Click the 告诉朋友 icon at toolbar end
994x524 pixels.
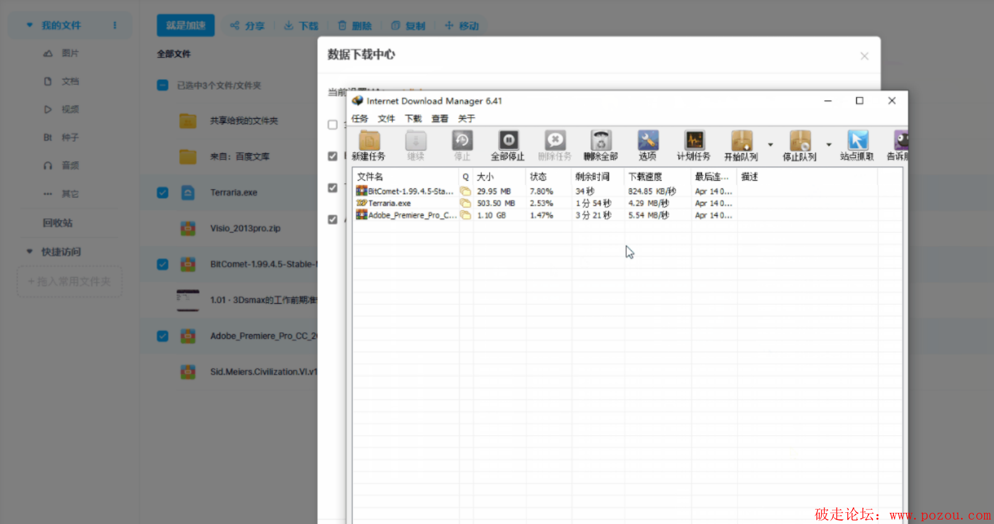900,141
